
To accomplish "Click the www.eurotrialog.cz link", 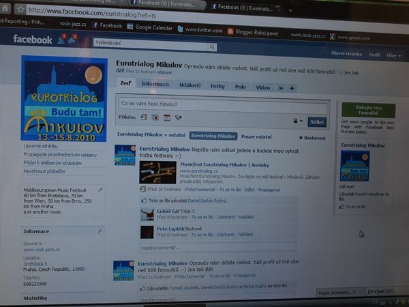I will coord(199,171).
